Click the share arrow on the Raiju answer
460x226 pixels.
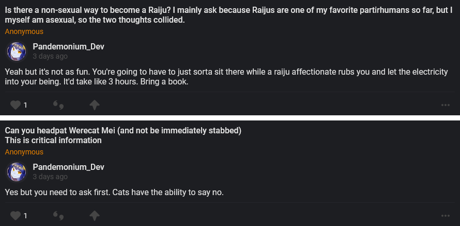point(94,105)
